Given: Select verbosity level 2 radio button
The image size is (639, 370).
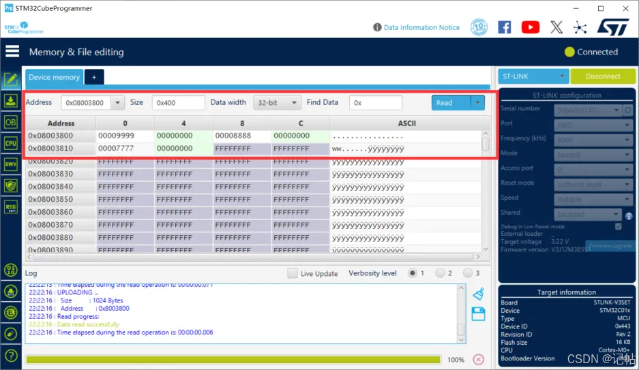Looking at the screenshot, I should click(440, 273).
